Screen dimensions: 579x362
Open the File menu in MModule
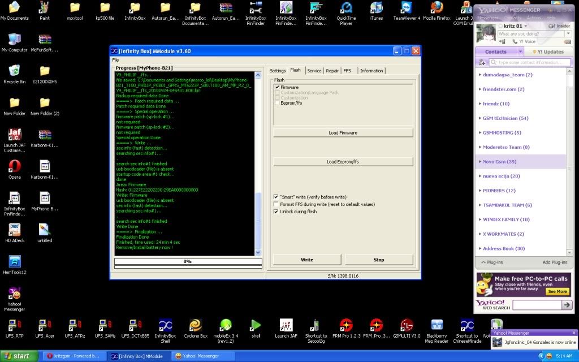tap(115, 60)
